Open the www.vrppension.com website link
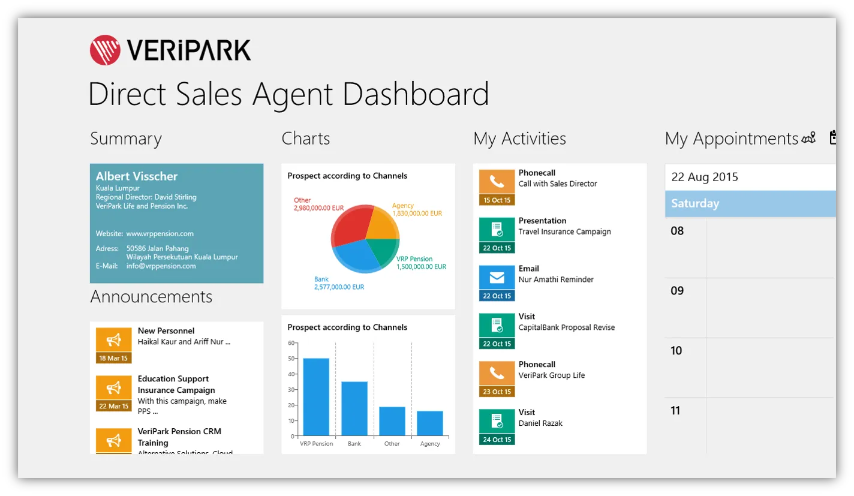 [160, 234]
